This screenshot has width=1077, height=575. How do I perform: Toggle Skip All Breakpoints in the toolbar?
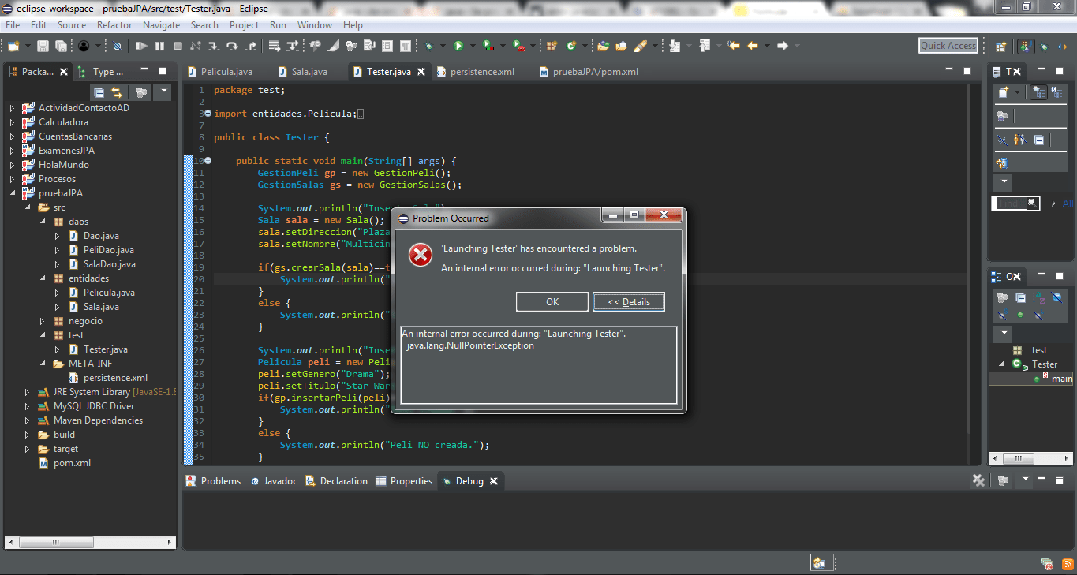click(115, 45)
